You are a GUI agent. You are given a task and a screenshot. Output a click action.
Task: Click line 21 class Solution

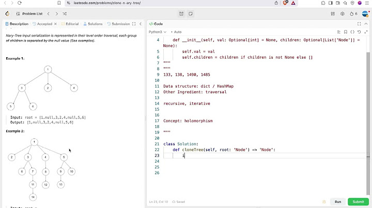pyautogui.click(x=181, y=144)
